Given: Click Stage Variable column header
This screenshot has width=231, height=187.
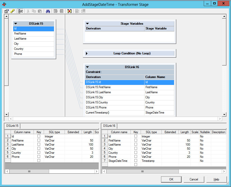Looking at the screenshot, I should tap(159, 28).
